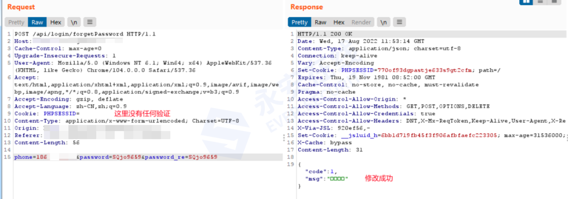Image resolution: width=568 pixels, height=199 pixels.
Task: Click the X-Cache: bypass response line
Action: 324,143
